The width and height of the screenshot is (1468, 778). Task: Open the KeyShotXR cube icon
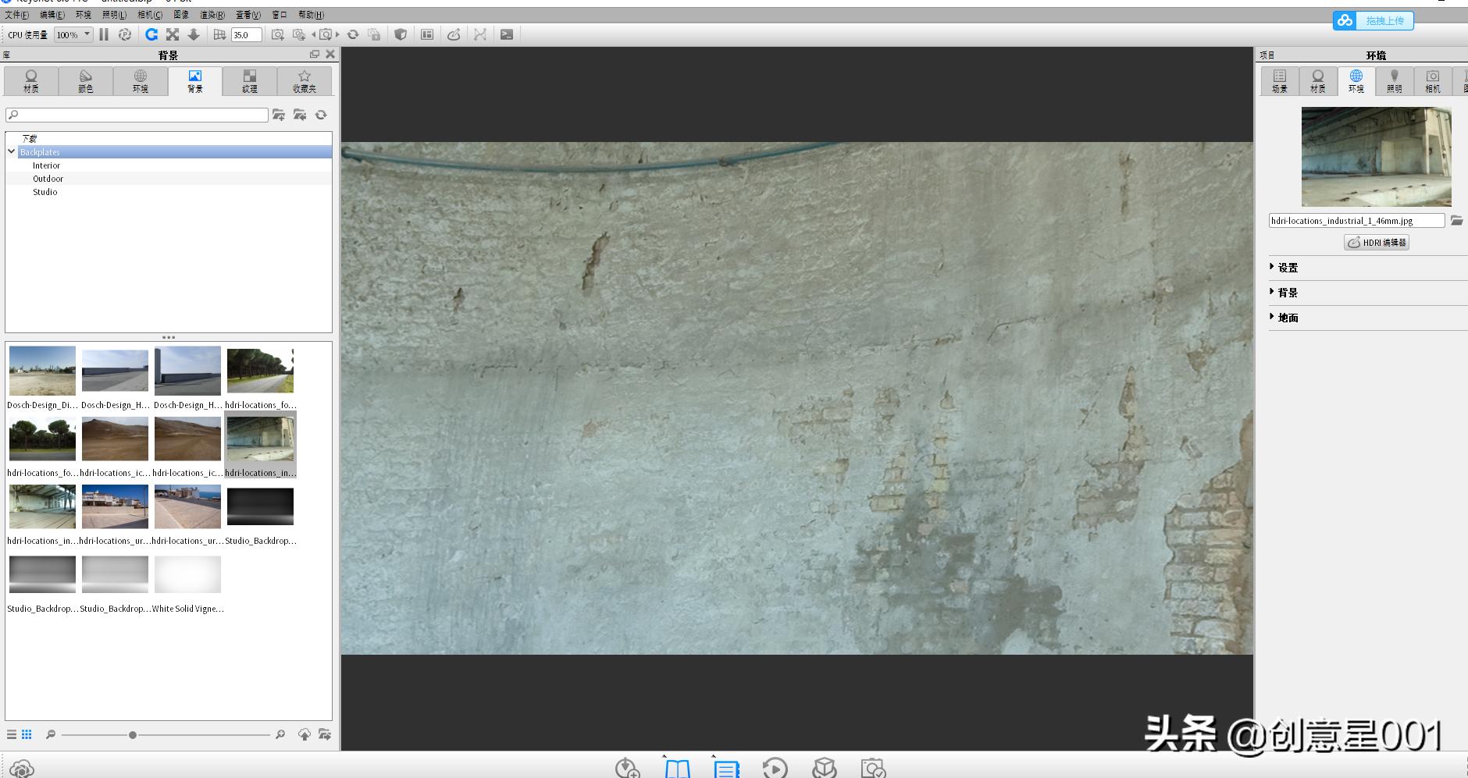825,769
